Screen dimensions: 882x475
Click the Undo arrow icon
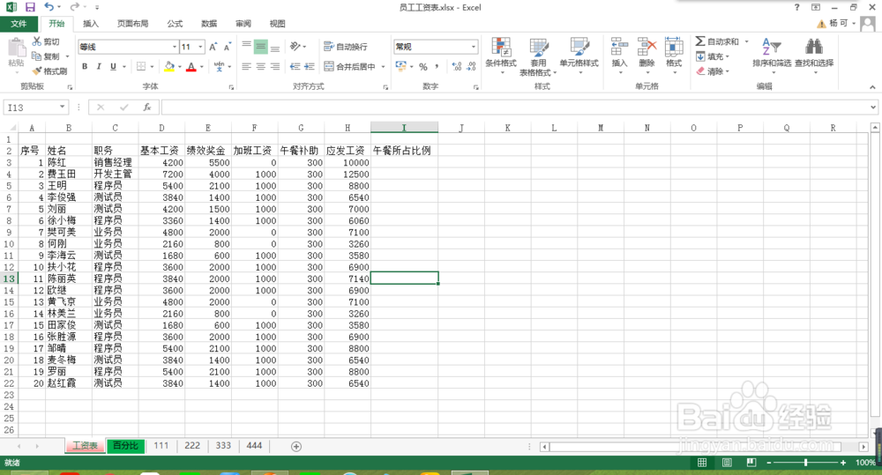point(49,7)
